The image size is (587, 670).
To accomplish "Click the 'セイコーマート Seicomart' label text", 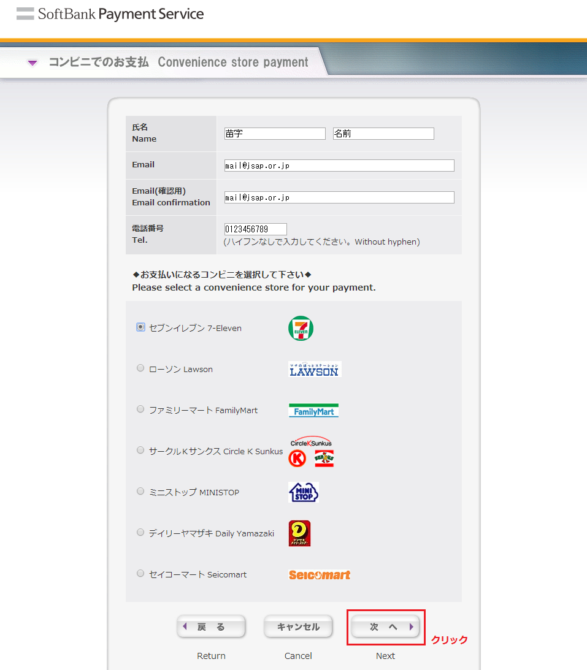I will point(198,575).
